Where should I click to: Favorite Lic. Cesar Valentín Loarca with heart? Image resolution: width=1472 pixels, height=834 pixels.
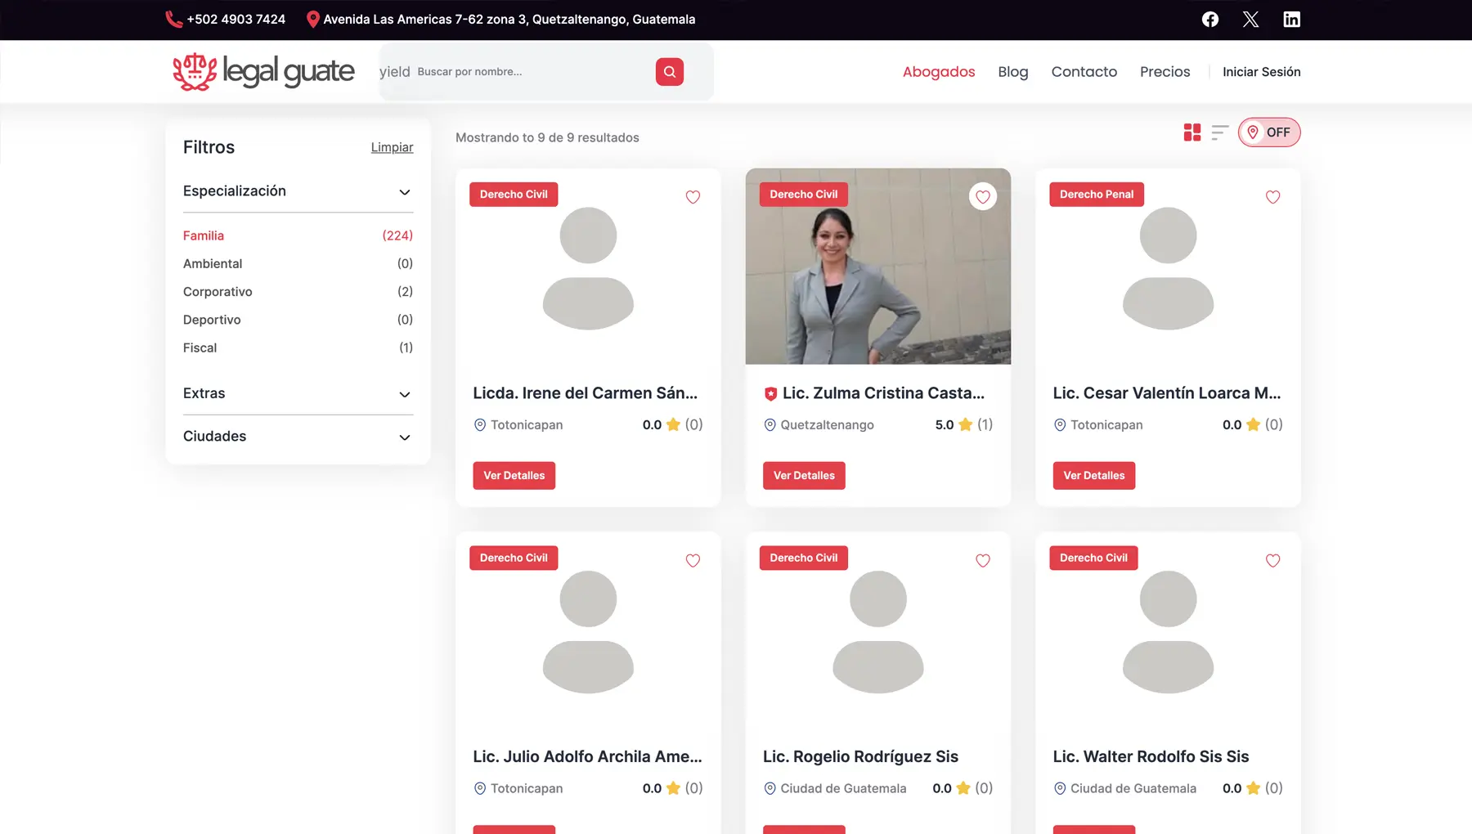[x=1272, y=197]
